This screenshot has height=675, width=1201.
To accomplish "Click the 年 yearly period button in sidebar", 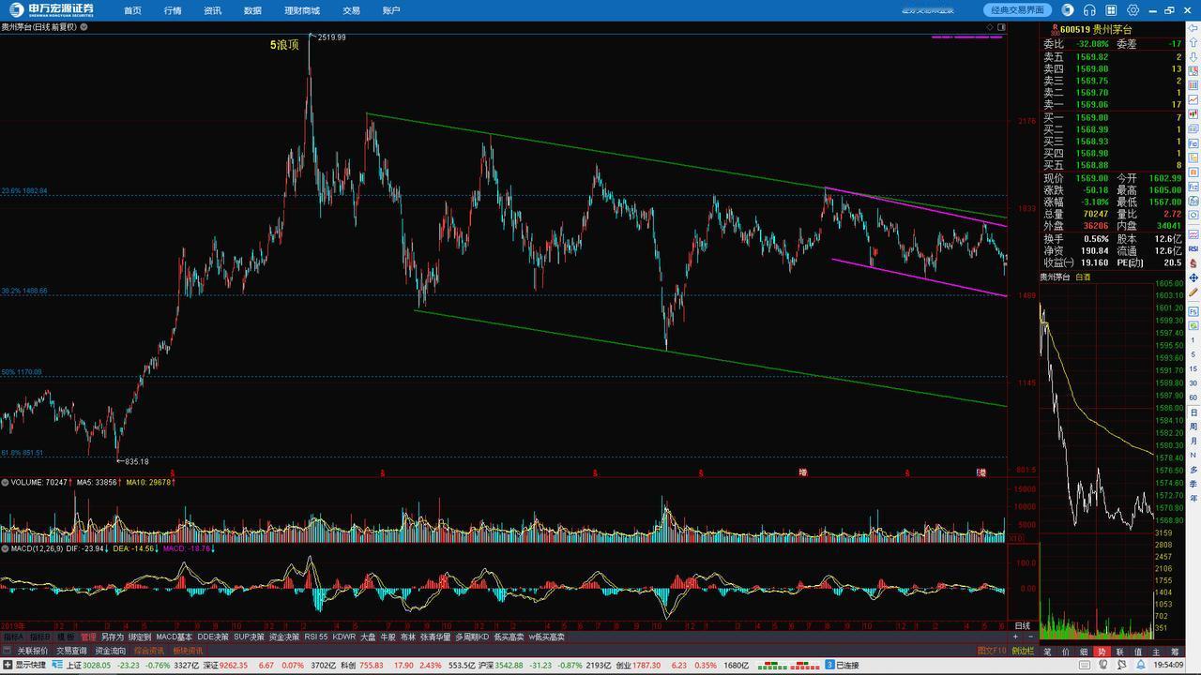I will point(1193,497).
